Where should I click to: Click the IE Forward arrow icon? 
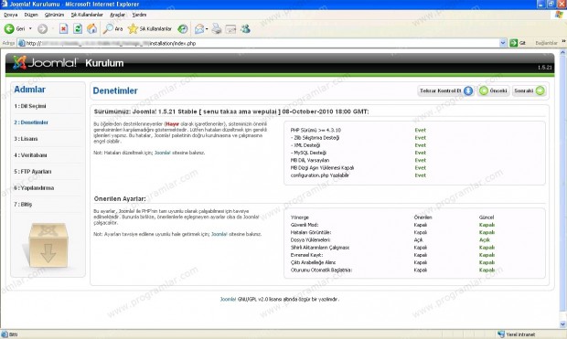pyautogui.click(x=43, y=28)
